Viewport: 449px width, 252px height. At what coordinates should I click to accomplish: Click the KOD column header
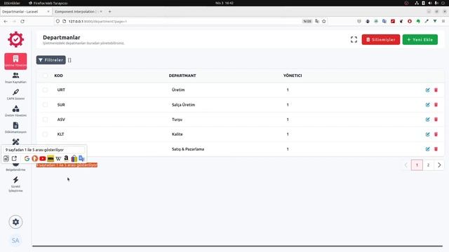point(58,76)
